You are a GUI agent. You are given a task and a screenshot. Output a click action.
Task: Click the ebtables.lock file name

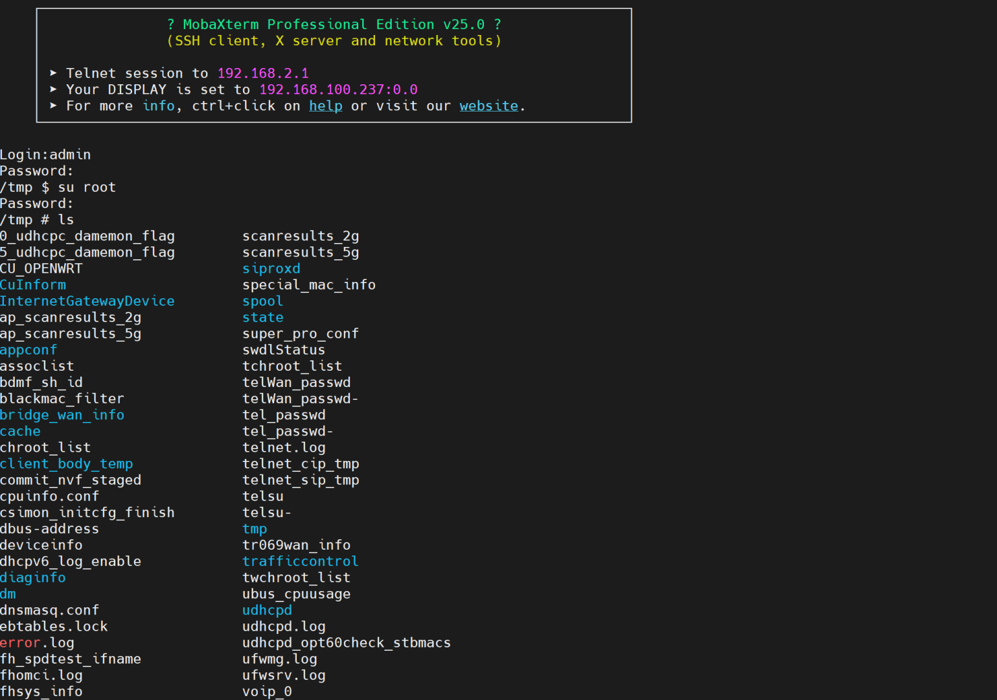(x=54, y=627)
